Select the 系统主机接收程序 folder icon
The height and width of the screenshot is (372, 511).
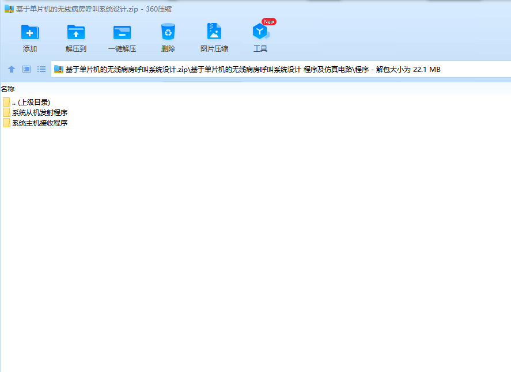pyautogui.click(x=6, y=123)
